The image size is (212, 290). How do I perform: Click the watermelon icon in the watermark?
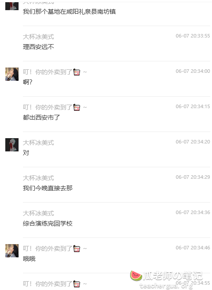(x=136, y=275)
